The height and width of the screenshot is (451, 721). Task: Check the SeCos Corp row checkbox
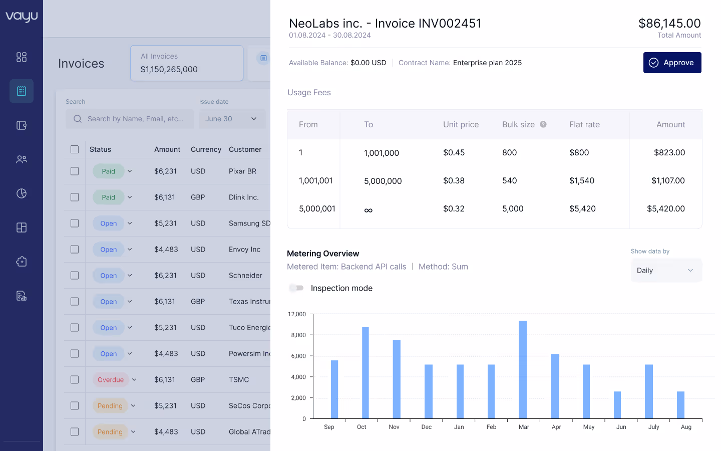(75, 406)
